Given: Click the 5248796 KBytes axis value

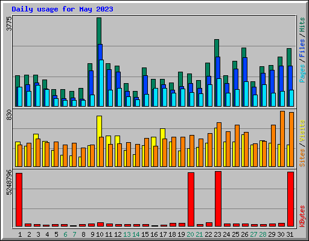Looking at the screenshot, I should (10, 183).
